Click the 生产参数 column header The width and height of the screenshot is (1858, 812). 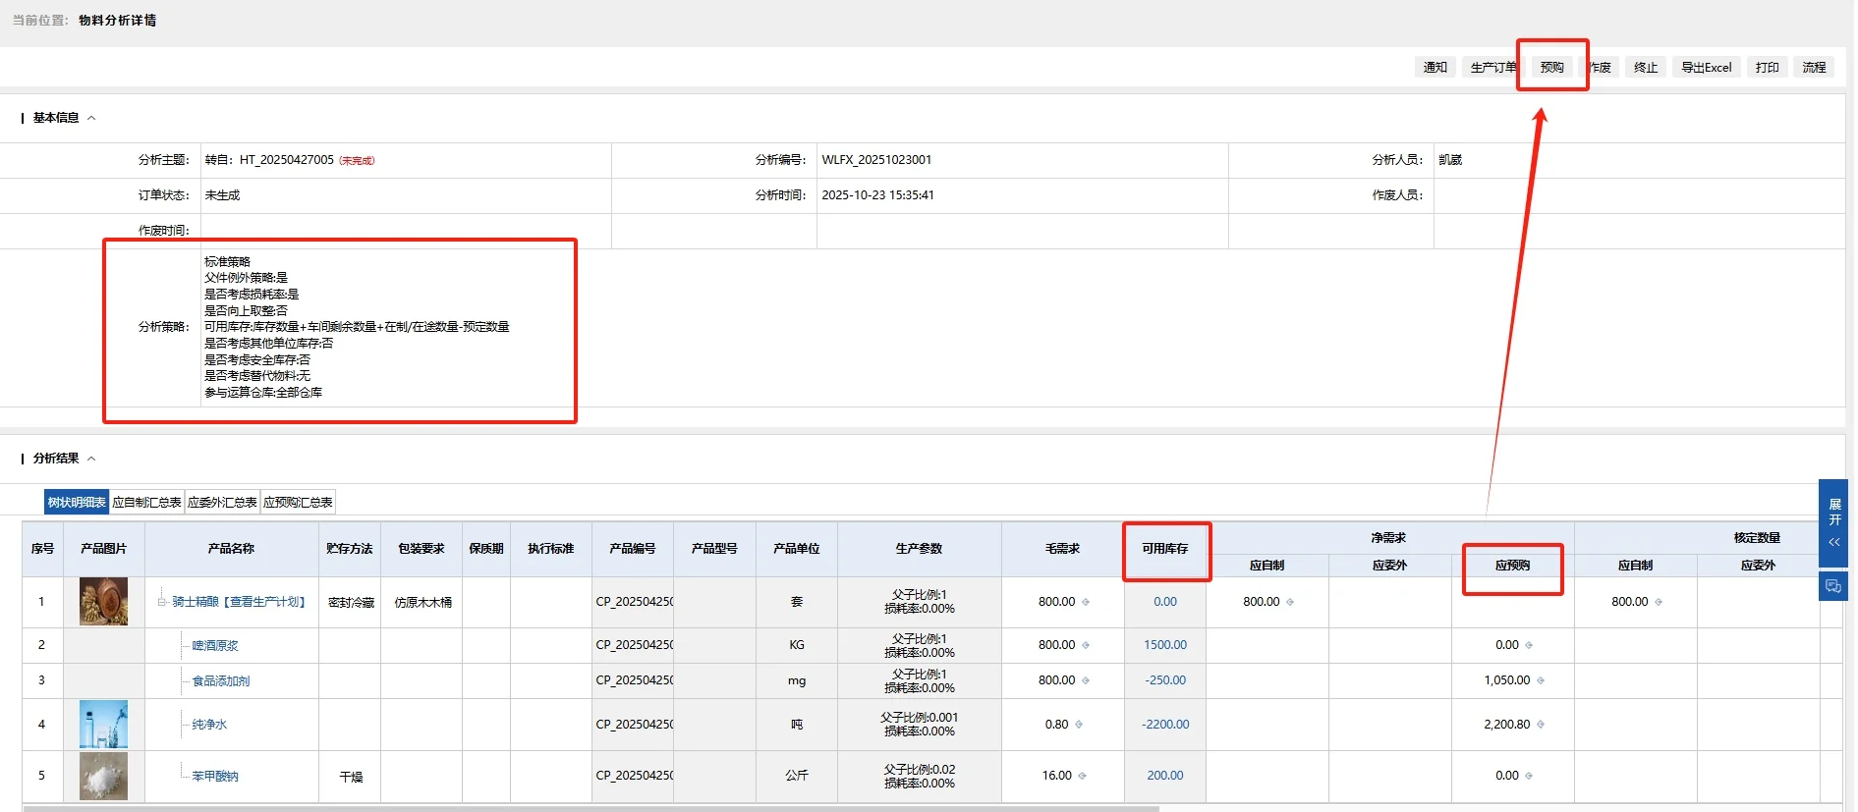click(920, 549)
